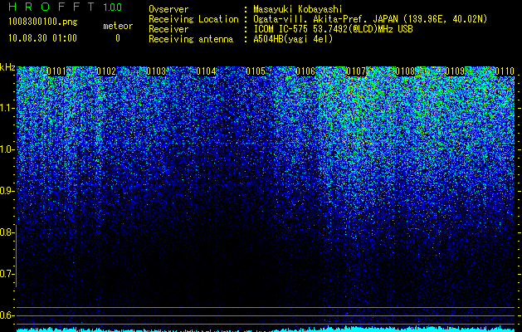
Task: Click the 0103 time marker
Action: coord(156,71)
